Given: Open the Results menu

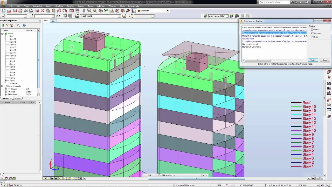Looking at the screenshot, I should click(70, 6).
